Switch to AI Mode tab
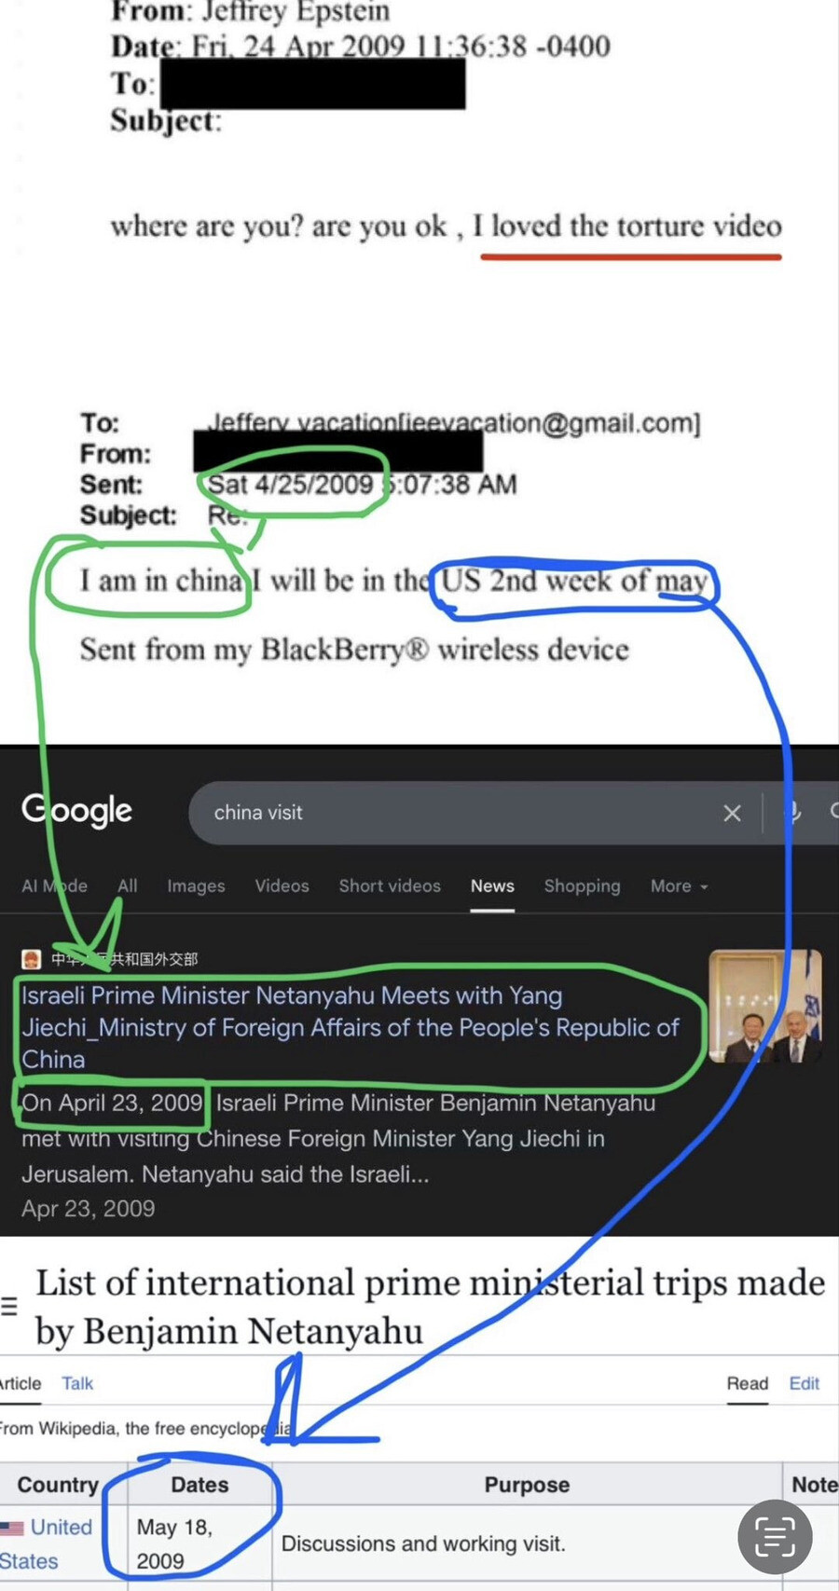Image resolution: width=839 pixels, height=1591 pixels. point(54,886)
